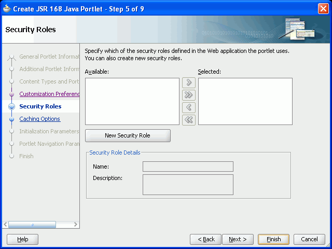This screenshot has width=332, height=249.
Task: Cancel the portlet creation wizard
Action: tap(309, 239)
